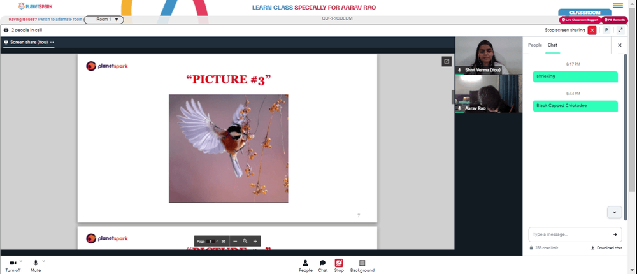Jump to latest chat with down chevron
637x274 pixels.
pyautogui.click(x=614, y=212)
